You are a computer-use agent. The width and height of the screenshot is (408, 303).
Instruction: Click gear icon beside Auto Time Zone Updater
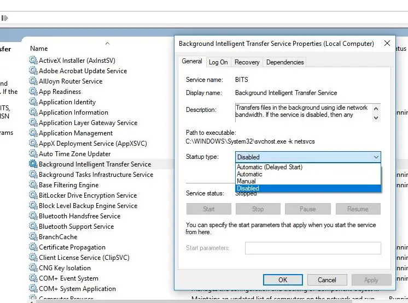pyautogui.click(x=33, y=154)
